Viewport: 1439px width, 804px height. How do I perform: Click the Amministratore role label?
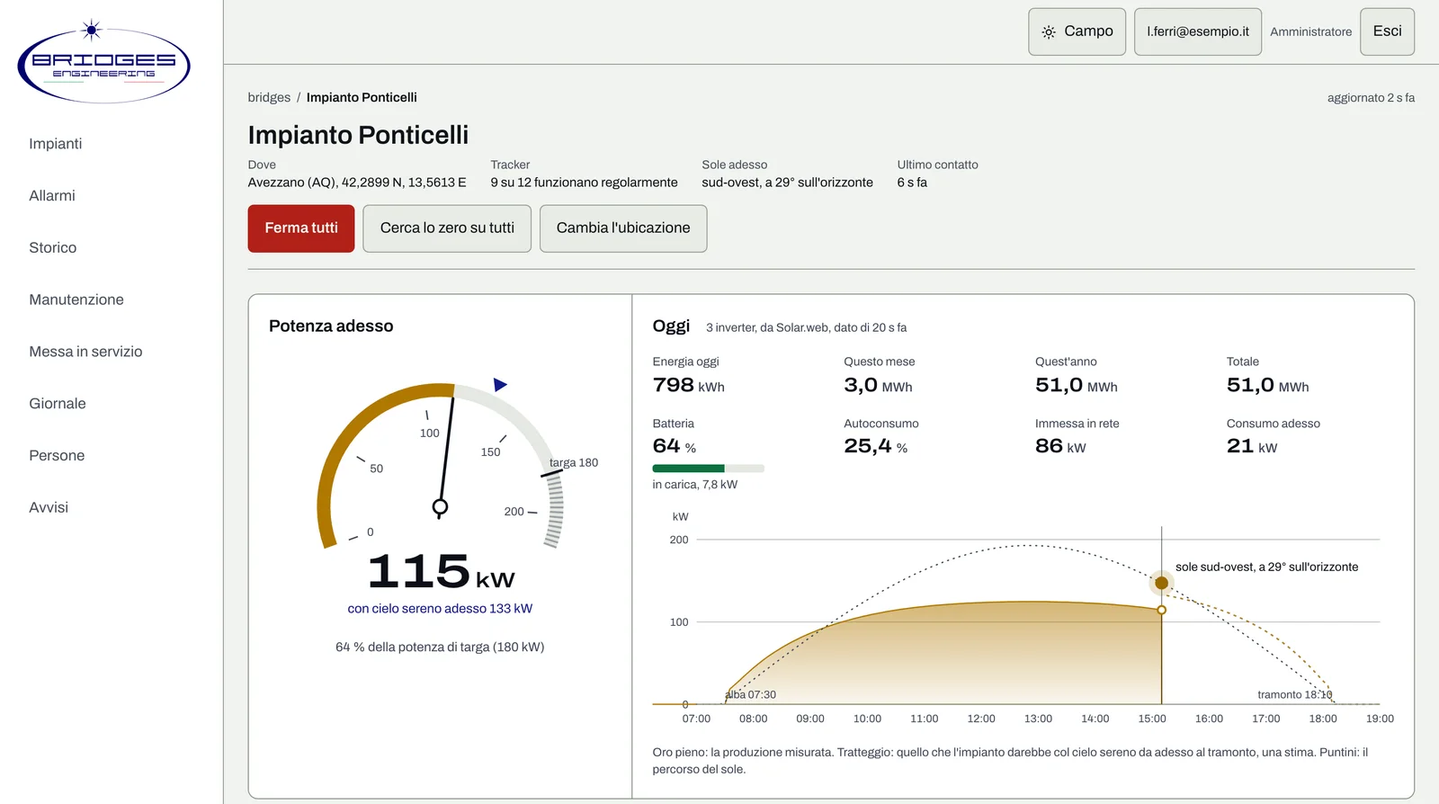1310,31
